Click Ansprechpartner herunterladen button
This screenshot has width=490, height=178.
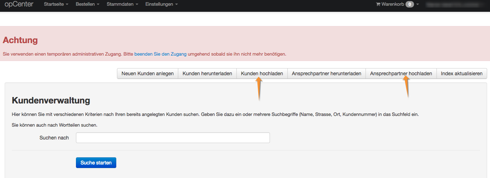click(x=327, y=73)
